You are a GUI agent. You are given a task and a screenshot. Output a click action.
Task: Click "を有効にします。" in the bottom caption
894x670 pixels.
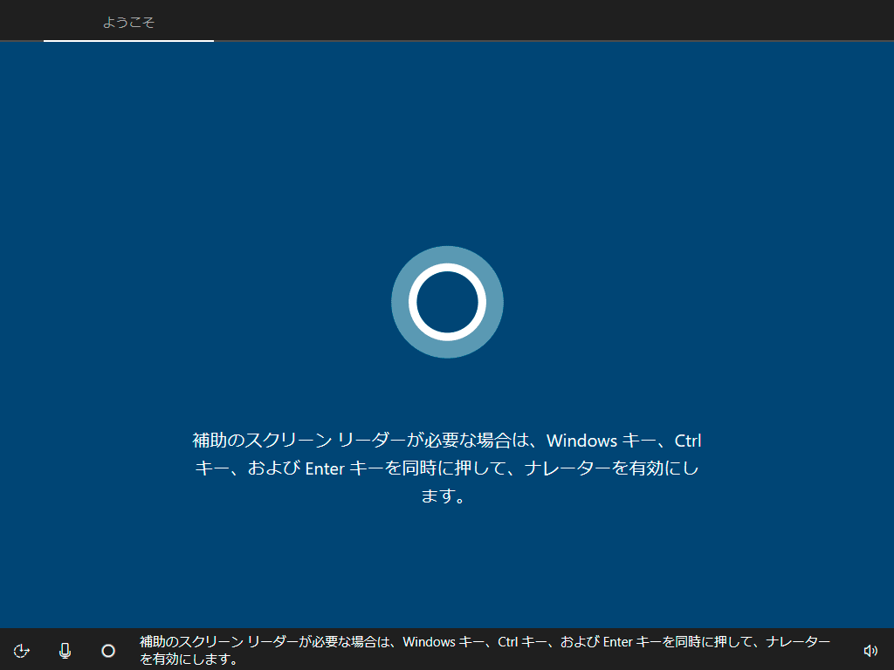[x=189, y=660]
